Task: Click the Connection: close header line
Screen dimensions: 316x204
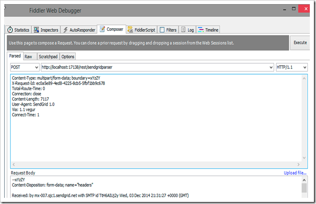Action: [26, 94]
